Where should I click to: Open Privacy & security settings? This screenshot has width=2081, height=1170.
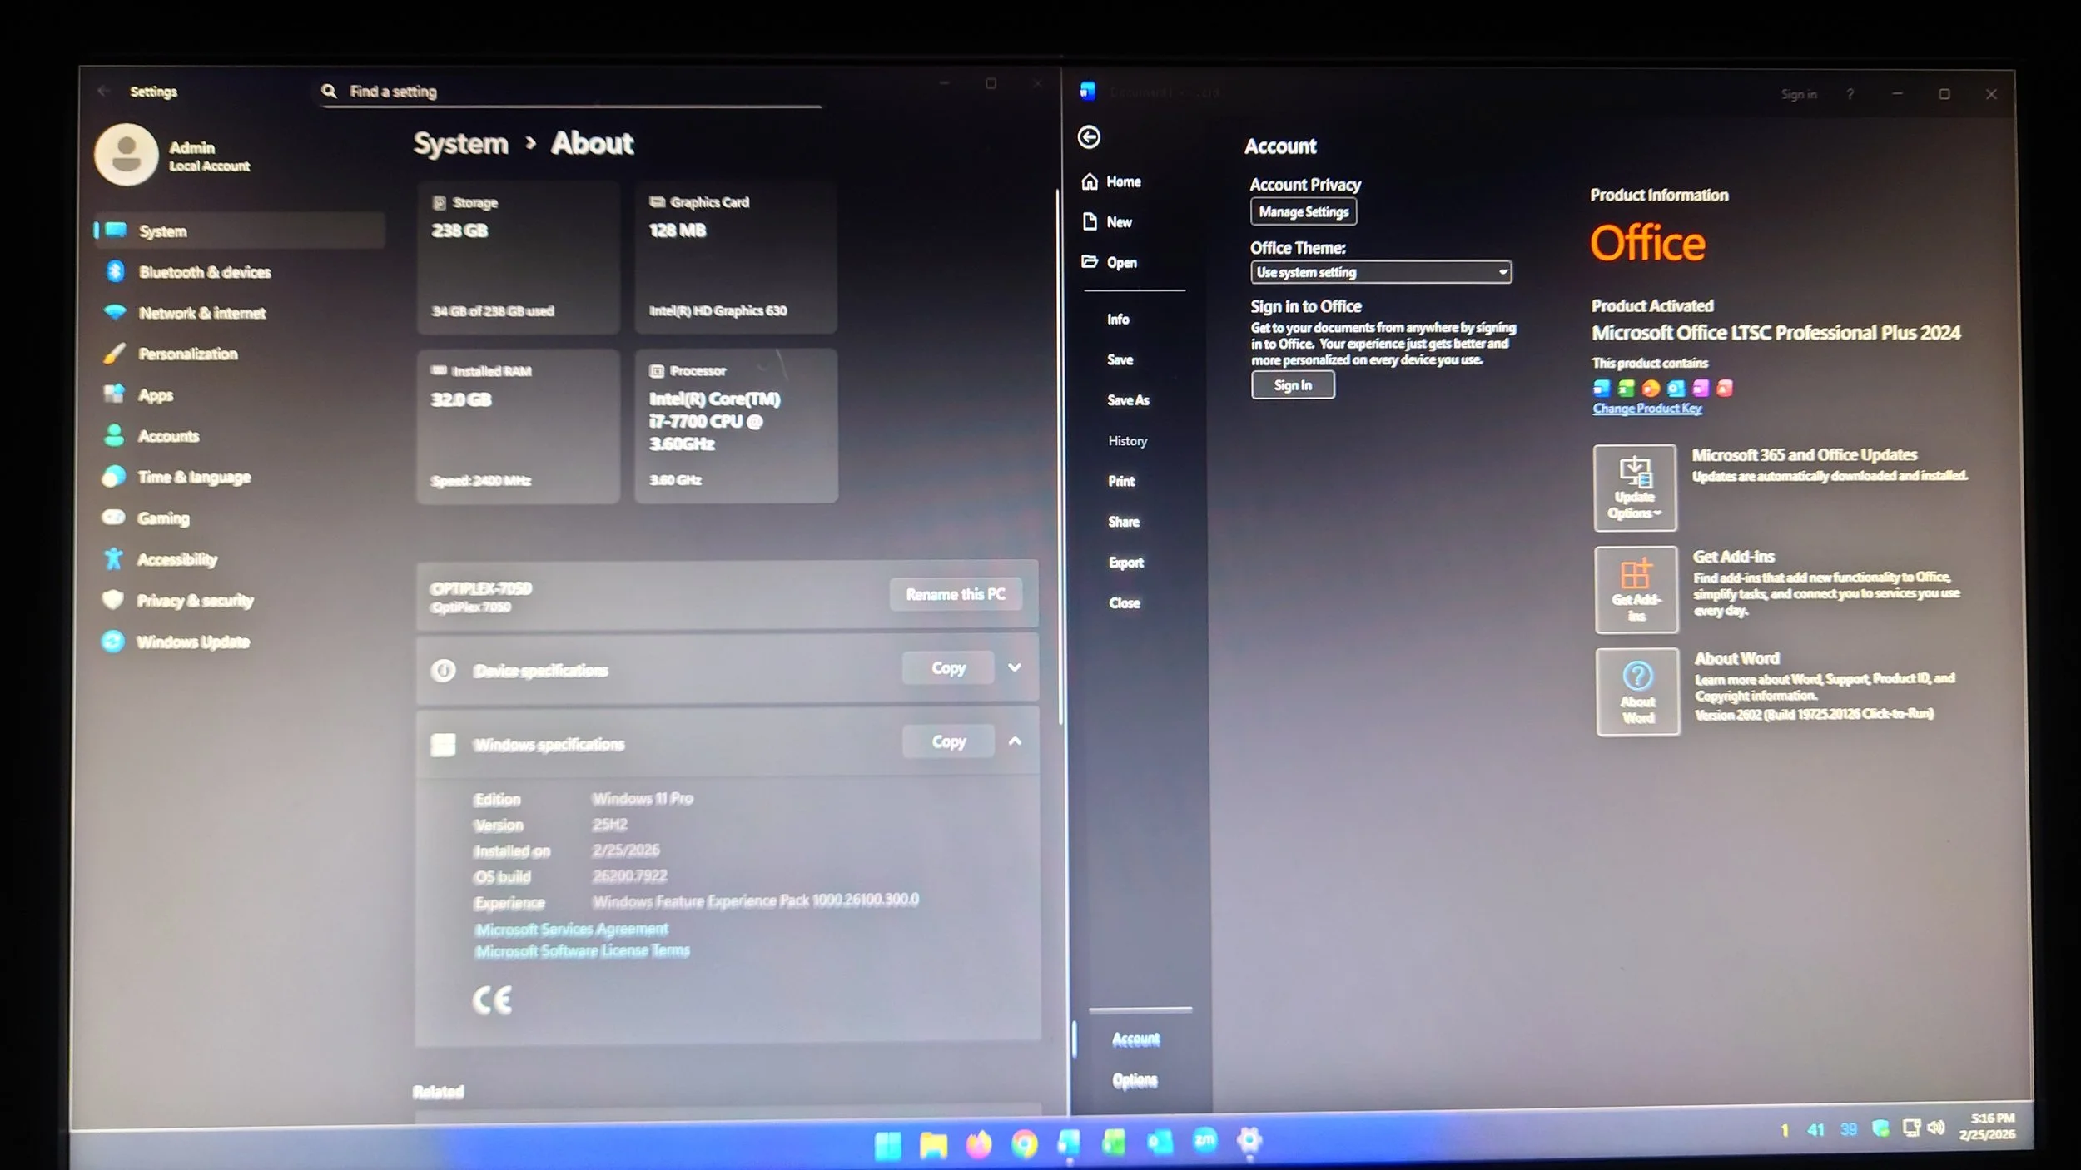(x=195, y=601)
